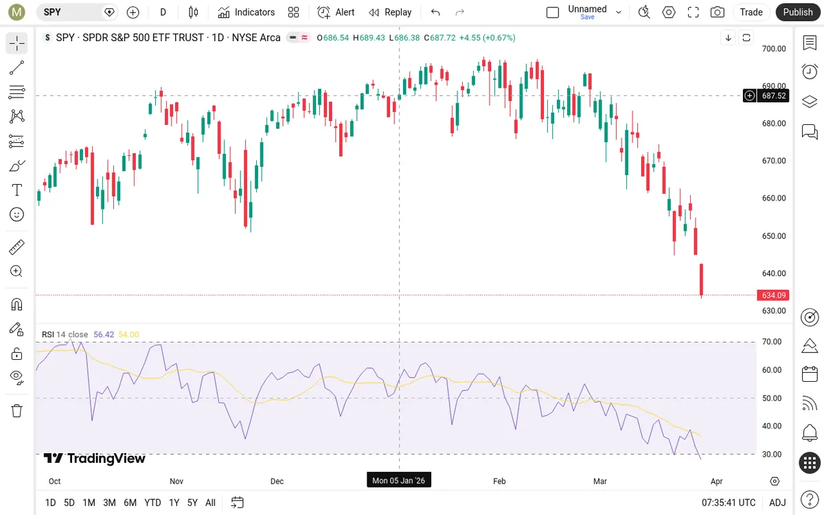
Task: Open the notifications bell panel
Action: tap(810, 433)
